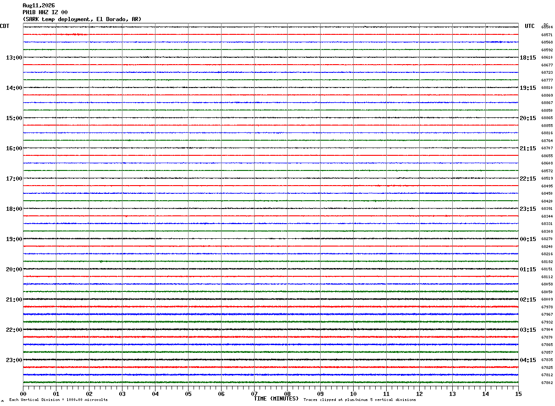Click the DC value '68519'
Viewport: 555px width, 406px height.
[x=547, y=179]
